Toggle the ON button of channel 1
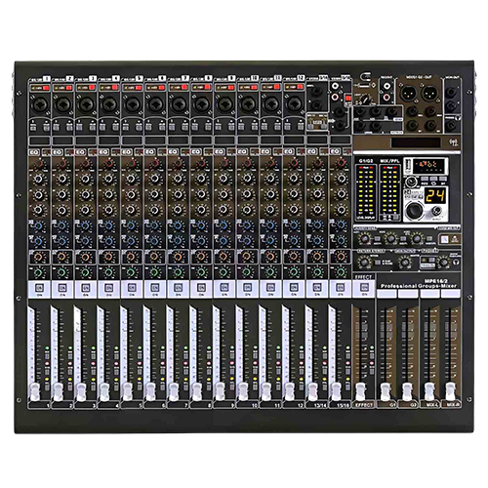488x488 pixels. tap(39, 288)
